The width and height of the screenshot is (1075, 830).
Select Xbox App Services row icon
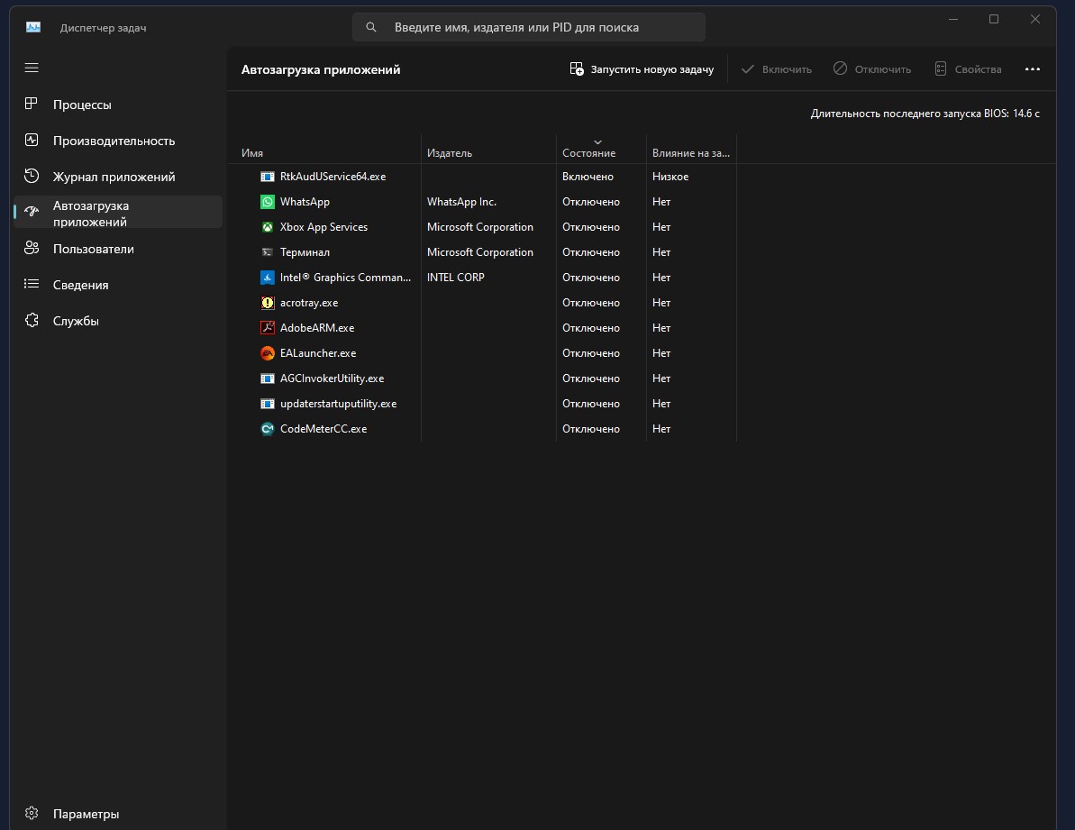(x=268, y=227)
